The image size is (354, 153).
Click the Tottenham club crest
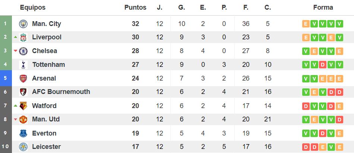click(x=23, y=65)
